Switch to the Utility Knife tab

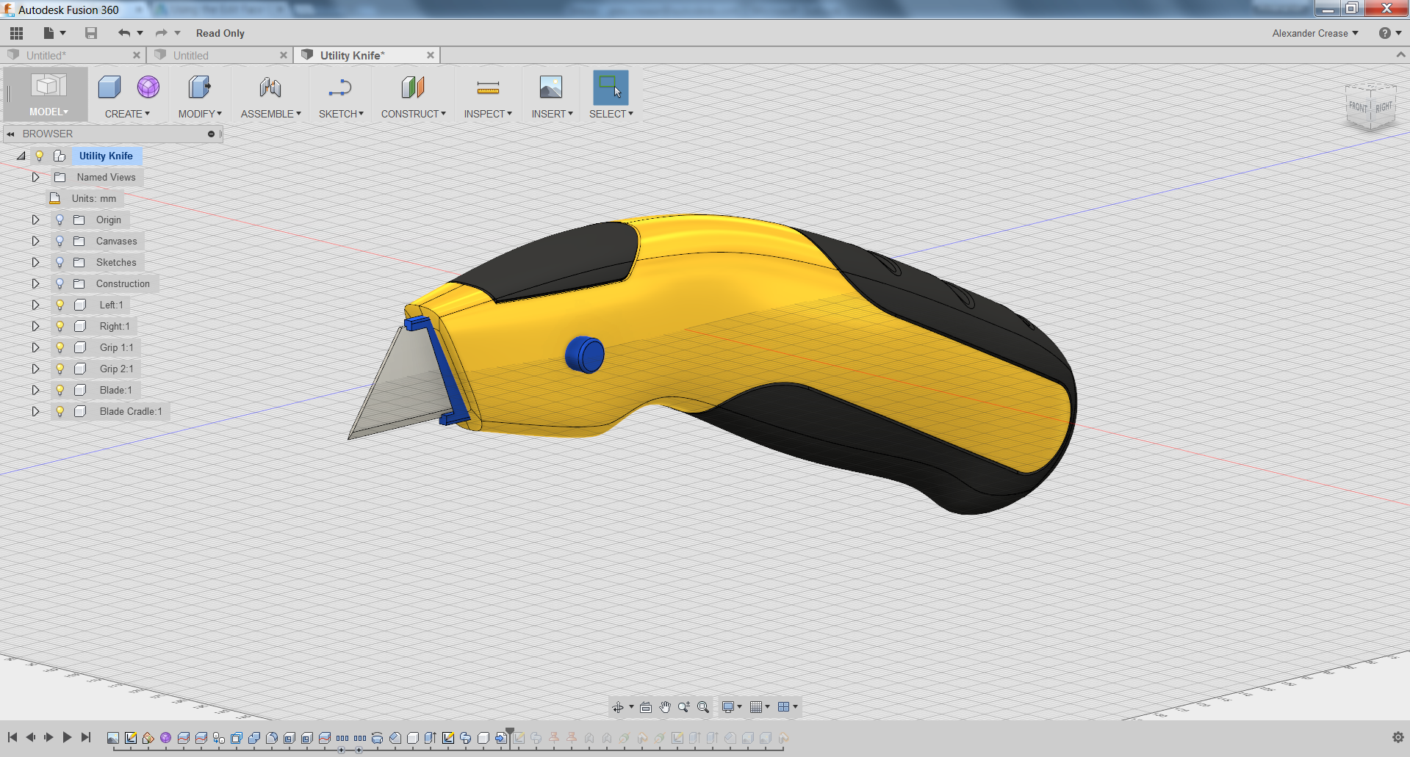click(352, 54)
